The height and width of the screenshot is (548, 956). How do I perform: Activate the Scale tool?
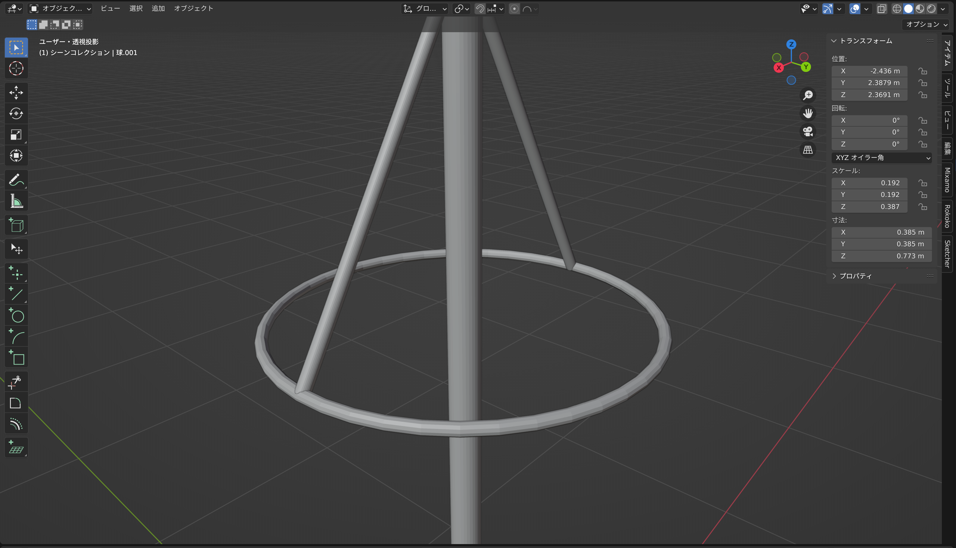point(16,134)
